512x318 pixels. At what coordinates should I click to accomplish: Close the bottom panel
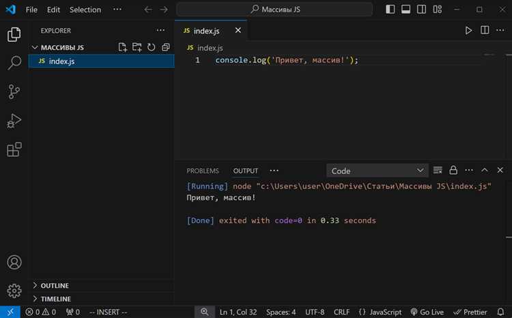pos(500,170)
